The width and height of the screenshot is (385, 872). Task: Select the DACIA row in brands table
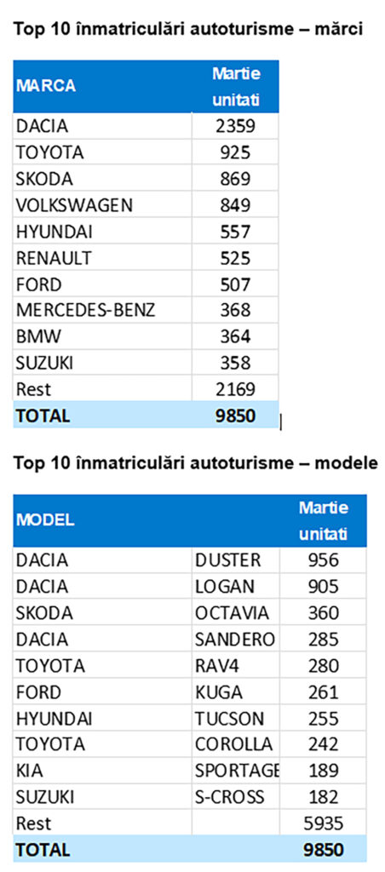pyautogui.click(x=146, y=126)
